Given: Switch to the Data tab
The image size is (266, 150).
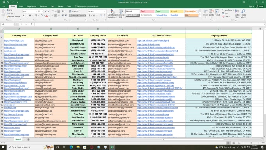Looking at the screenshot, I should click(52, 6).
